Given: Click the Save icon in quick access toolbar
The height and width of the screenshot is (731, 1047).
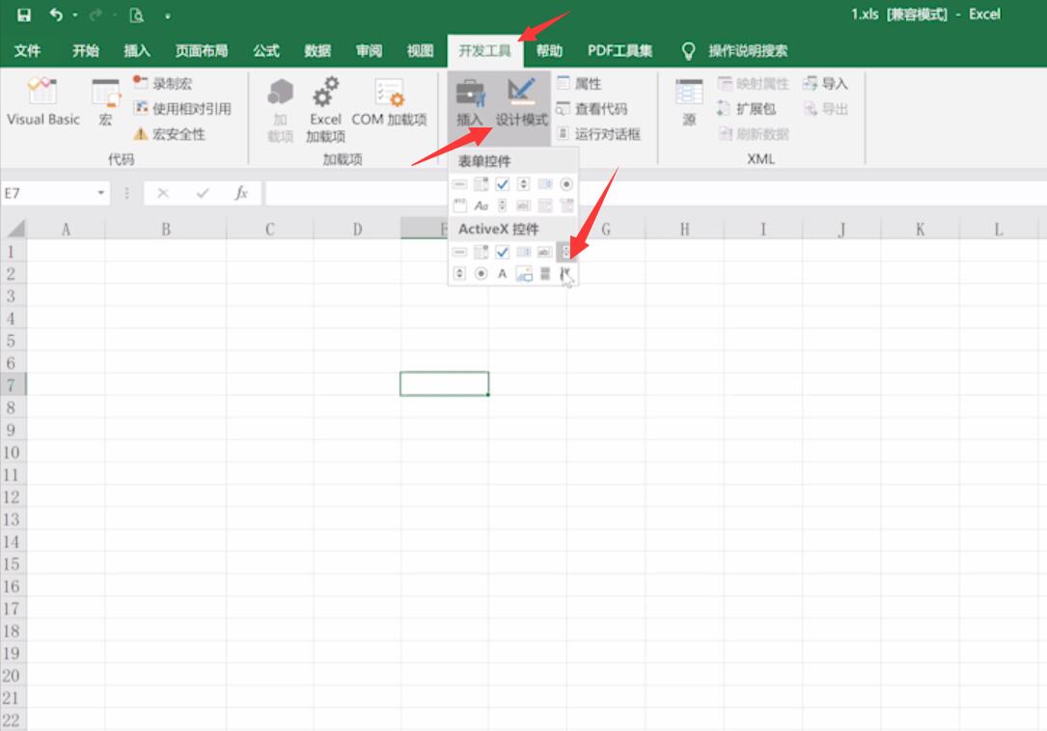Looking at the screenshot, I should tap(24, 14).
